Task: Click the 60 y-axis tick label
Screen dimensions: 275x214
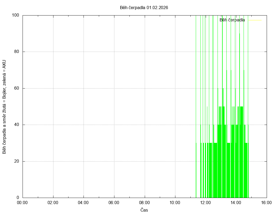Action: coord(17,88)
